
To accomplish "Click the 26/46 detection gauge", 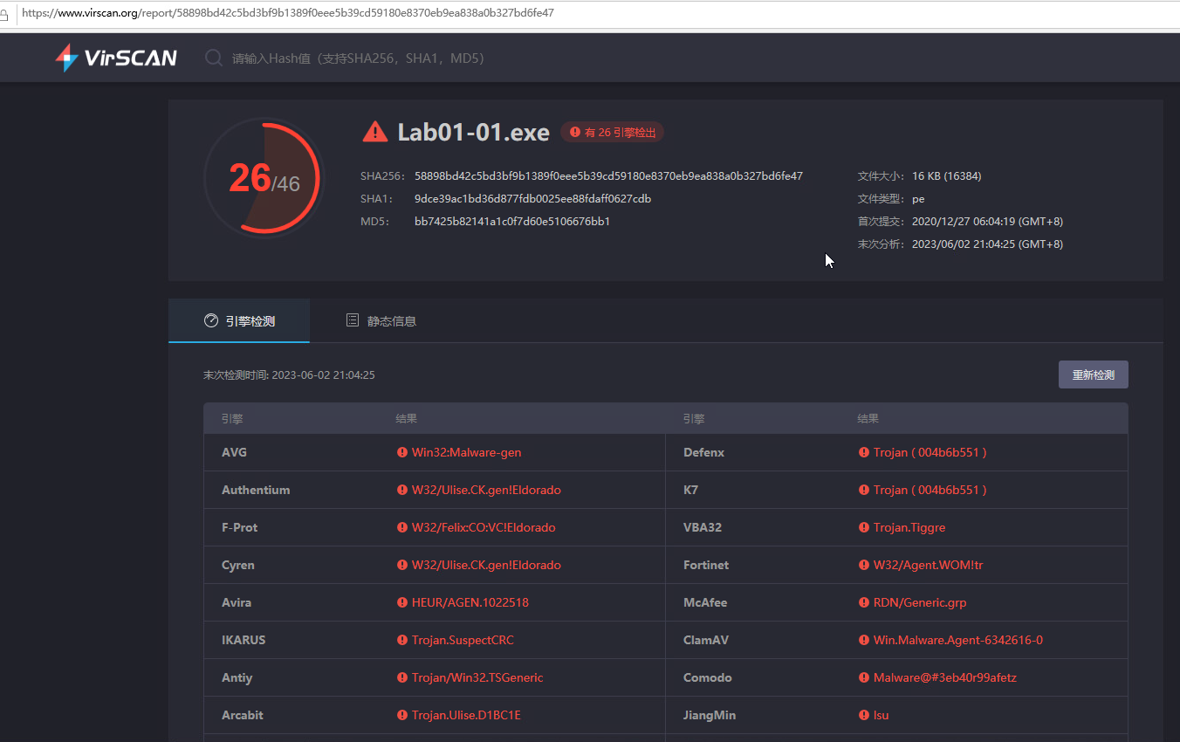I will click(x=264, y=178).
